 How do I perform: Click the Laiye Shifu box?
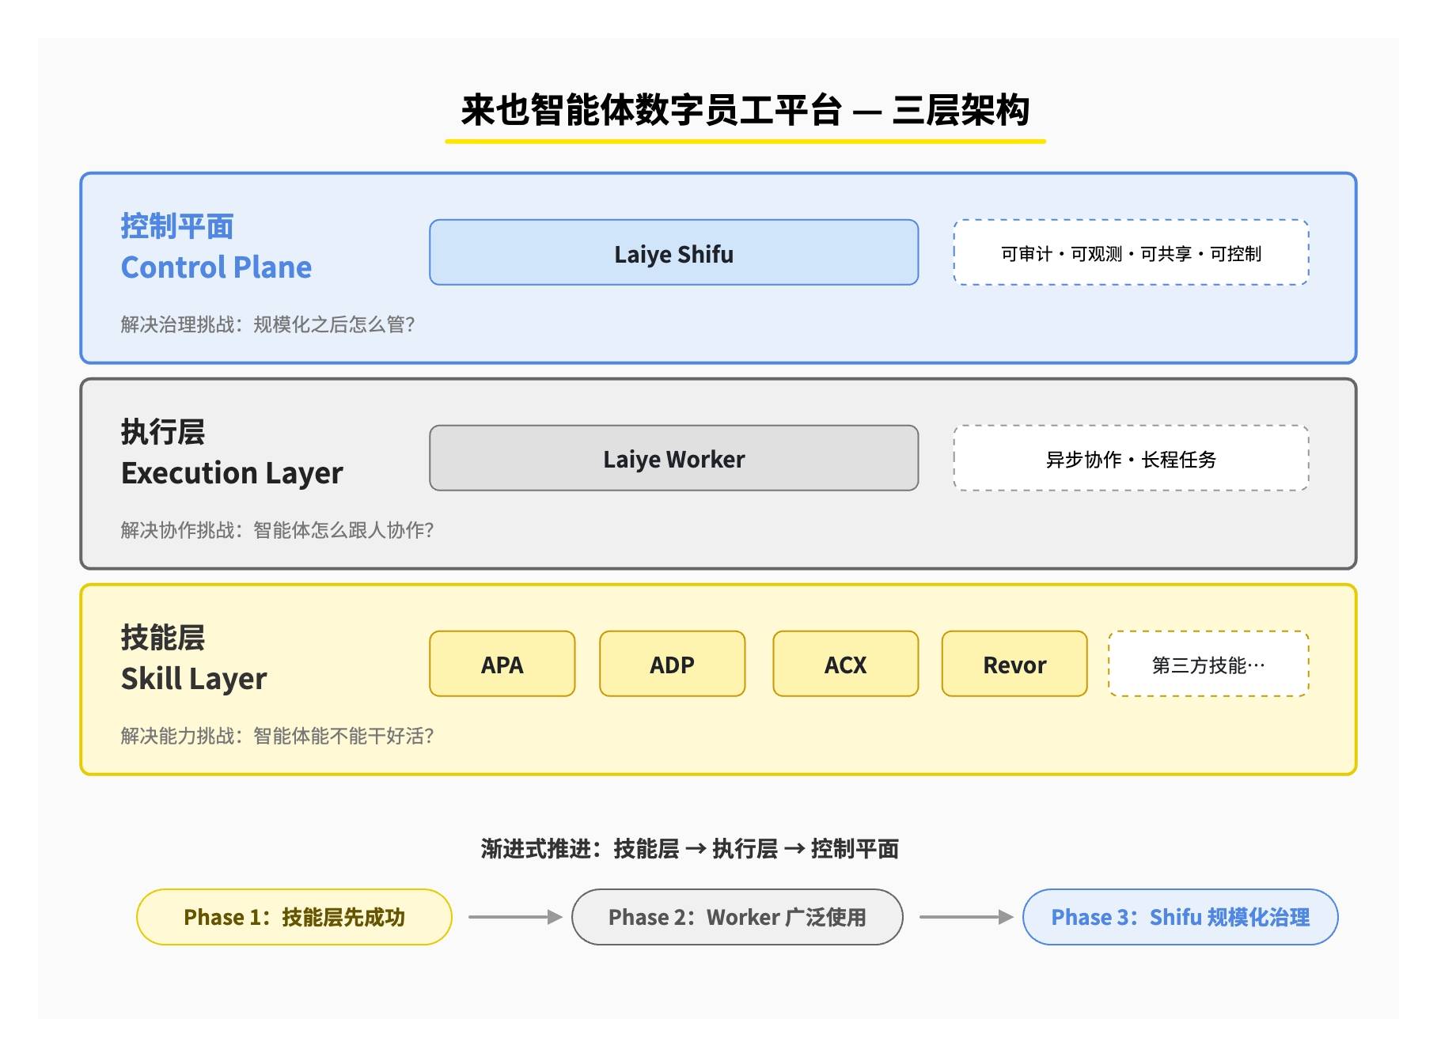673,252
